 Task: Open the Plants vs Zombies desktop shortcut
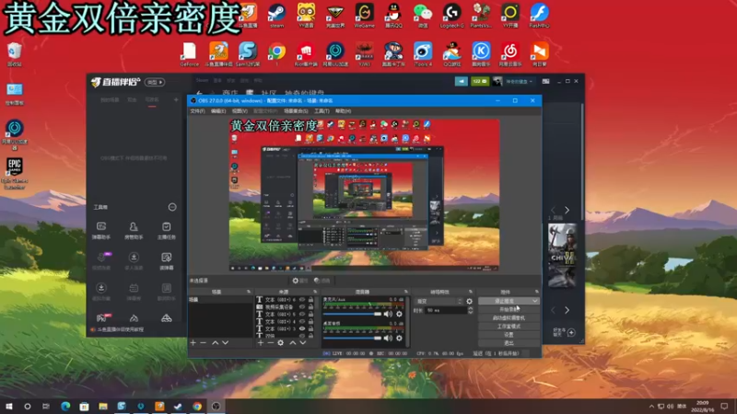[x=481, y=15]
